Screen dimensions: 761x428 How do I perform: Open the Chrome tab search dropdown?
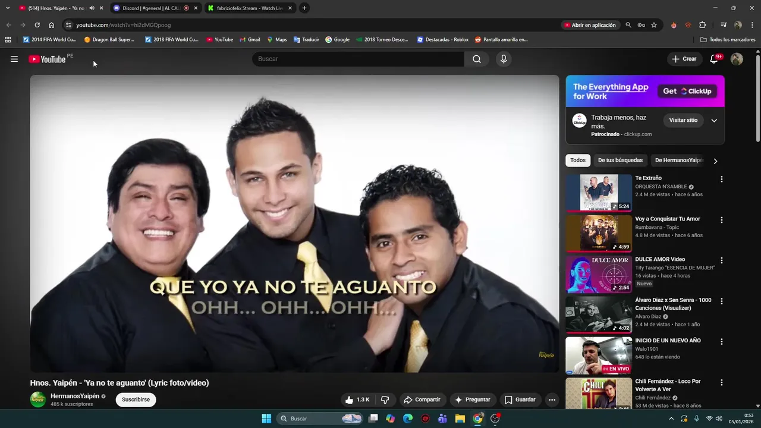point(8,8)
